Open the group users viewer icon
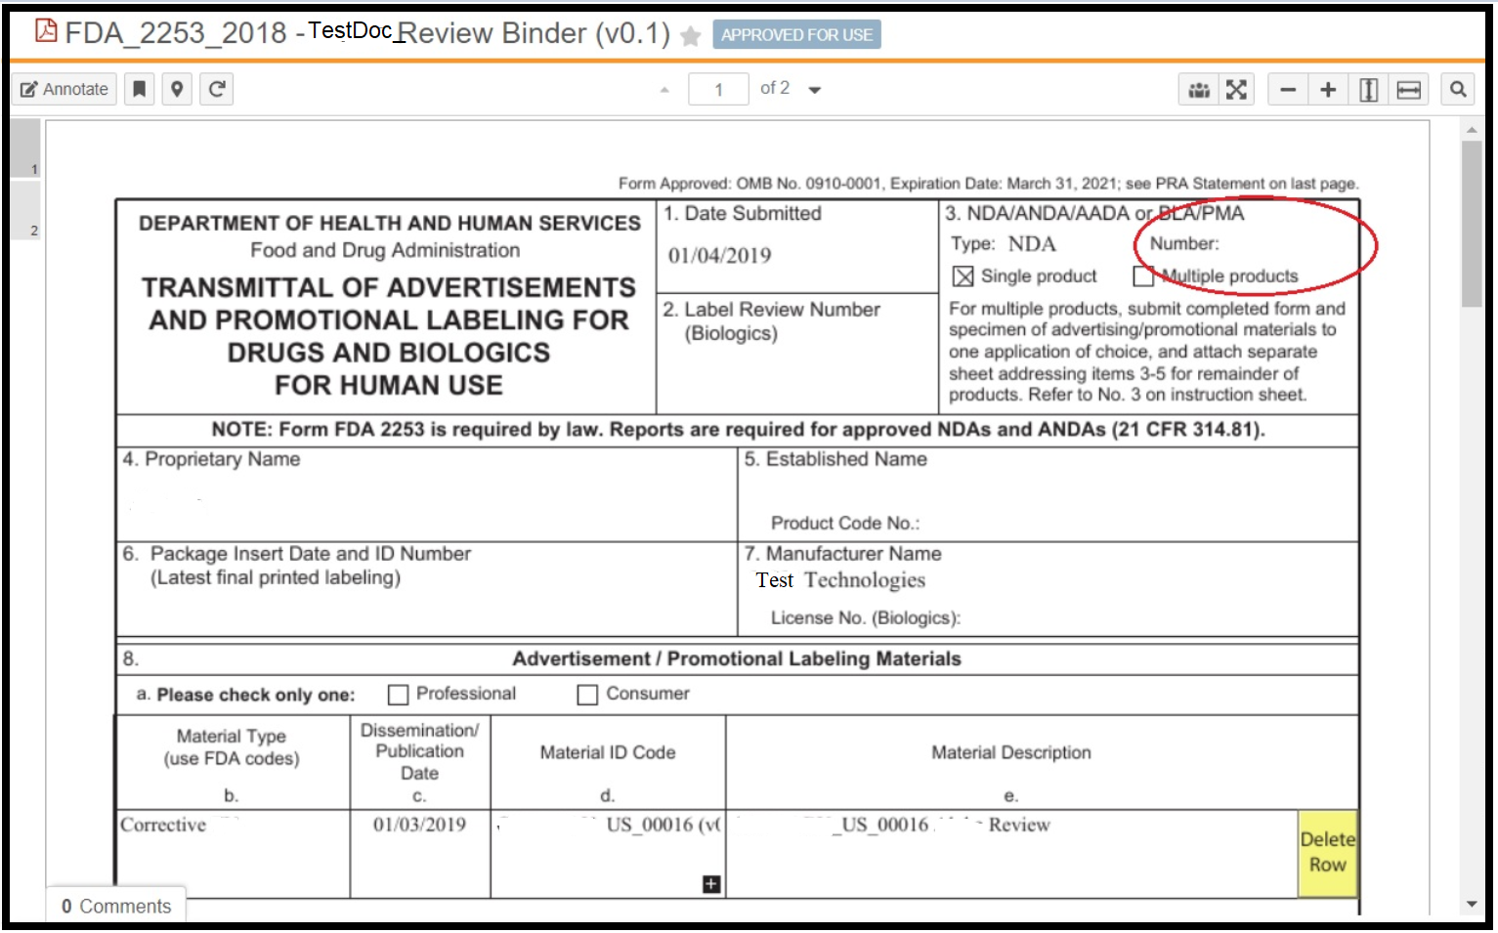This screenshot has height=933, width=1498. click(1199, 90)
